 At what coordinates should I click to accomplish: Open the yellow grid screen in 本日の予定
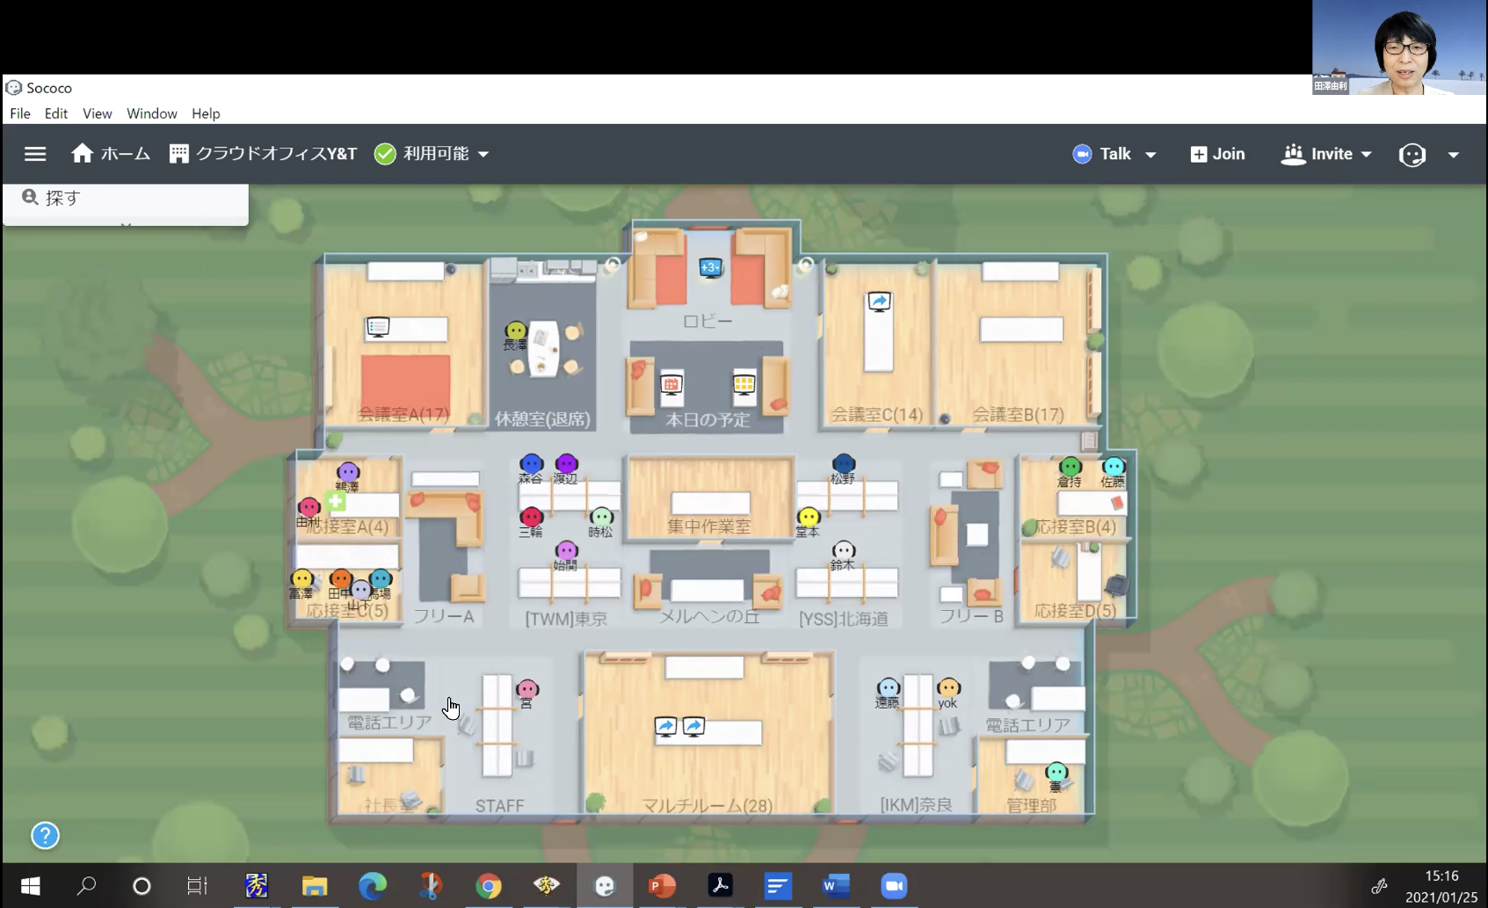click(744, 384)
